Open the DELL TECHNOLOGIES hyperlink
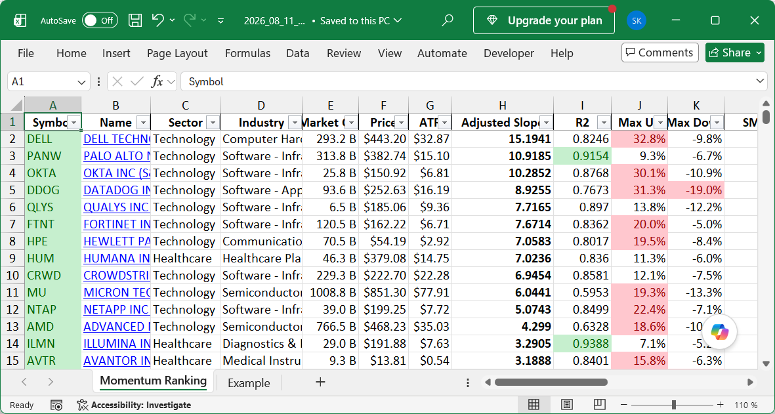 click(x=117, y=139)
